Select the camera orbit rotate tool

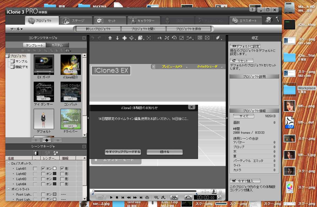[x=132, y=38]
